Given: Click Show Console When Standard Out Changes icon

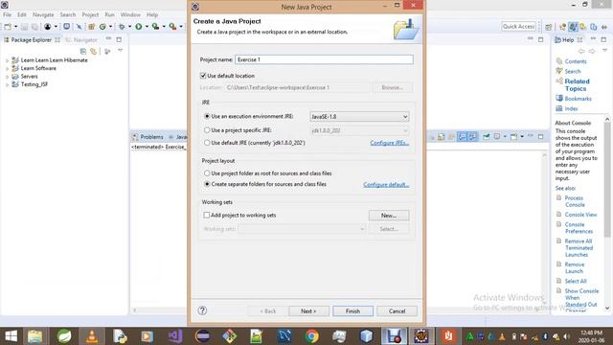Looking at the screenshot, I should pos(462,136).
